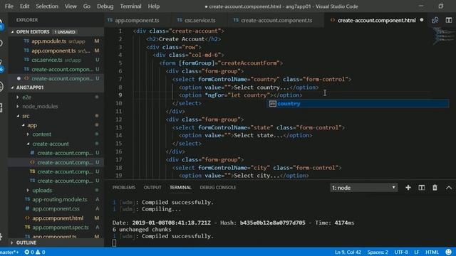Image resolution: width=456 pixels, height=256 pixels.
Task: Open app-routing.module.ts file
Action: click(x=60, y=199)
